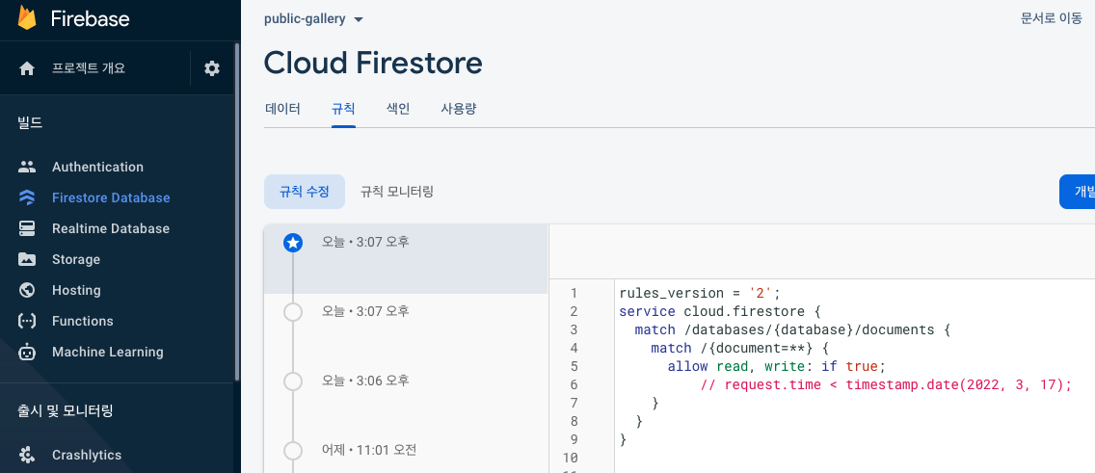Open the 문서로 이동 link
Viewport: 1095px width, 473px height.
(1051, 19)
